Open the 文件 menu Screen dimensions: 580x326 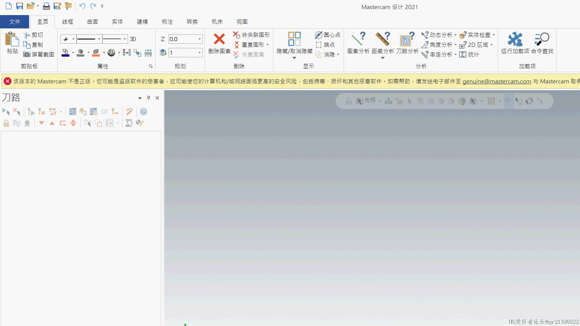click(15, 22)
